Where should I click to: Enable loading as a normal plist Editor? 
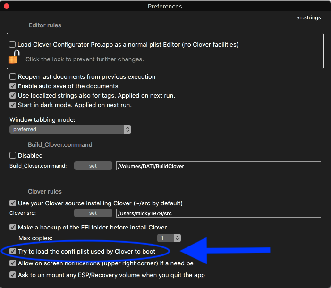point(12,44)
